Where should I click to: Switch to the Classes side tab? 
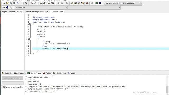pyautogui.click(x=12, y=12)
